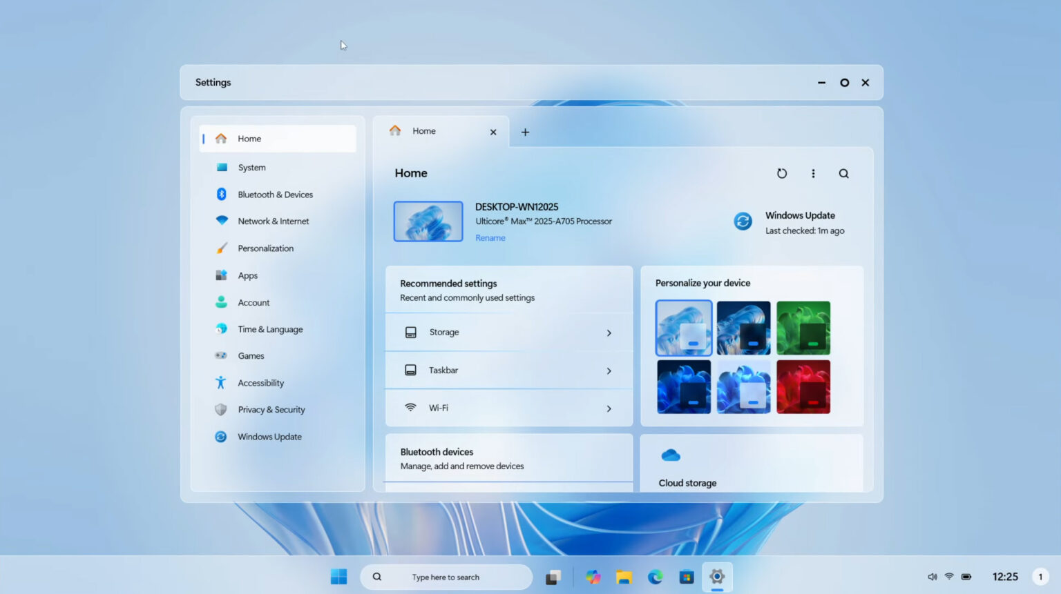
Task: Click the refresh icon above Home
Action: click(x=781, y=173)
